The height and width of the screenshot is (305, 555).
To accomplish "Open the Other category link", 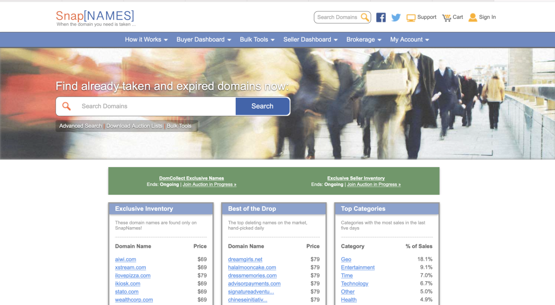I will (x=347, y=291).
